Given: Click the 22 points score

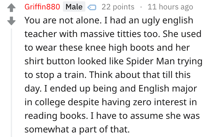Looking at the screenshot, I should click(118, 7).
